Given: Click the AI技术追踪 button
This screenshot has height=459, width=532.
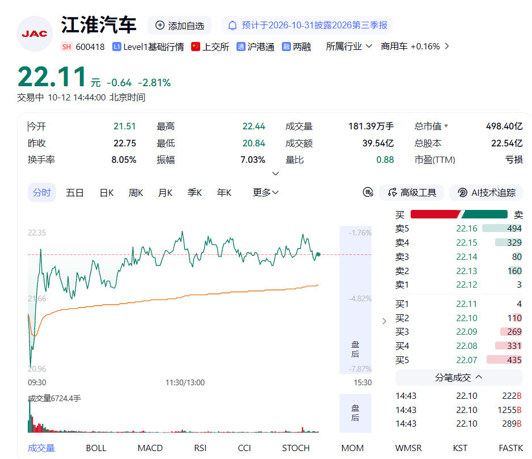Looking at the screenshot, I should click(x=486, y=192).
